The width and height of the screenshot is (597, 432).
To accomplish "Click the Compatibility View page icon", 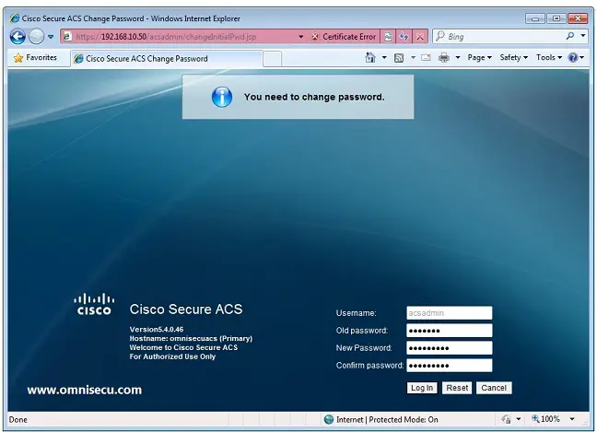I will tap(388, 37).
